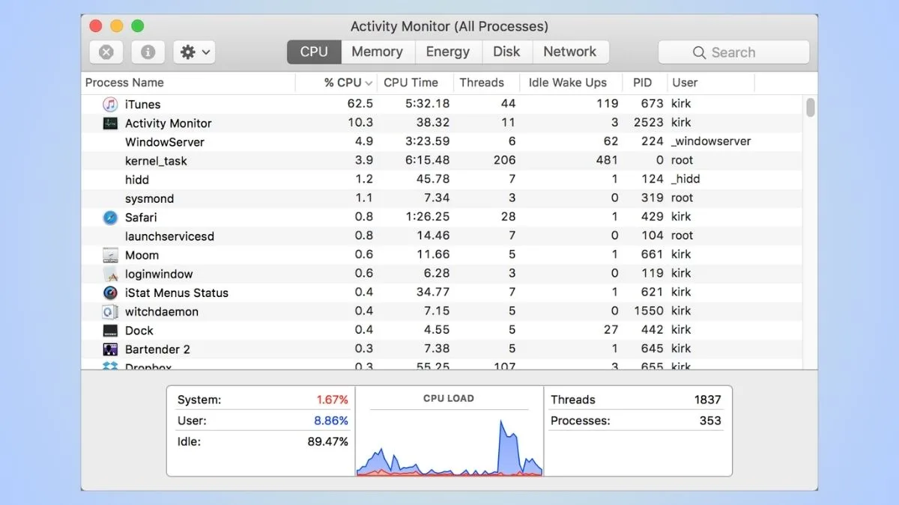Click the Moom process icon

point(110,255)
